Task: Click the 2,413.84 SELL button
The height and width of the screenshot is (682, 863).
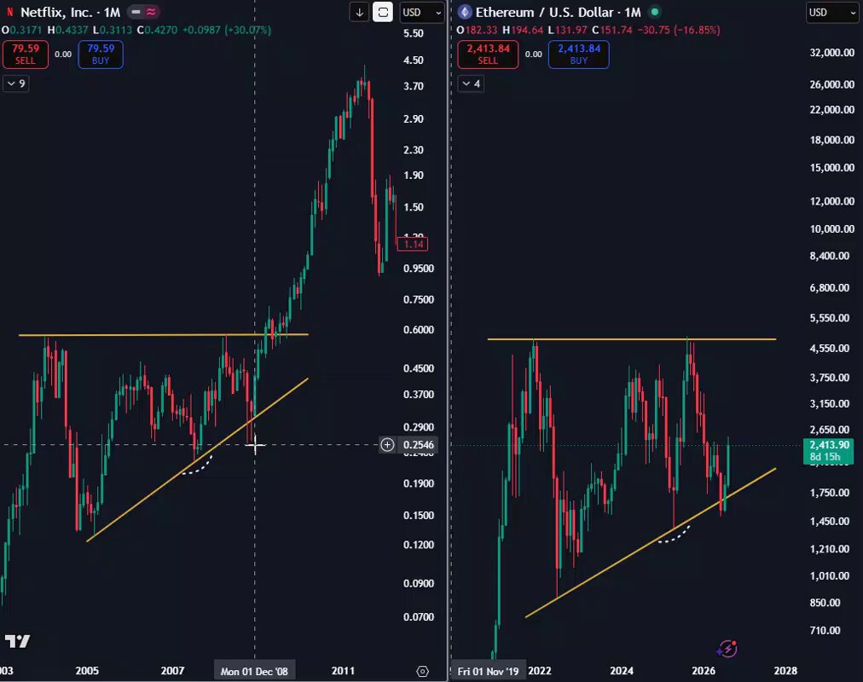Action: [x=488, y=54]
